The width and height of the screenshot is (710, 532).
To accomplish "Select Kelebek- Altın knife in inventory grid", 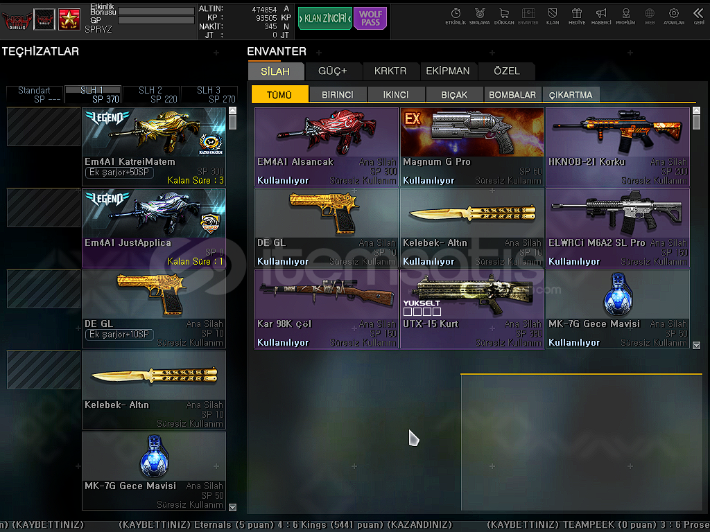I will (x=471, y=228).
